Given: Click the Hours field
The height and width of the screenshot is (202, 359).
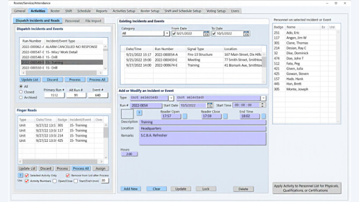Looking at the screenshot, I should 129,154.
